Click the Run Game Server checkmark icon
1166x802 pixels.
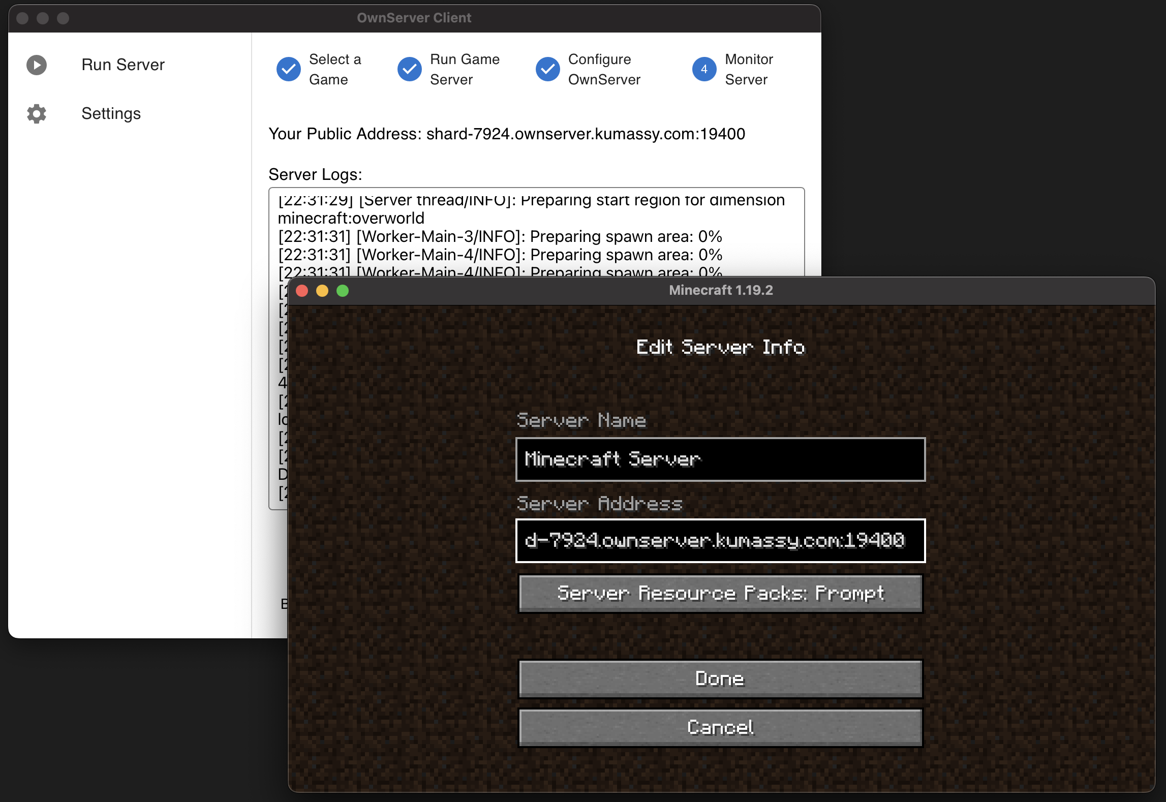409,69
